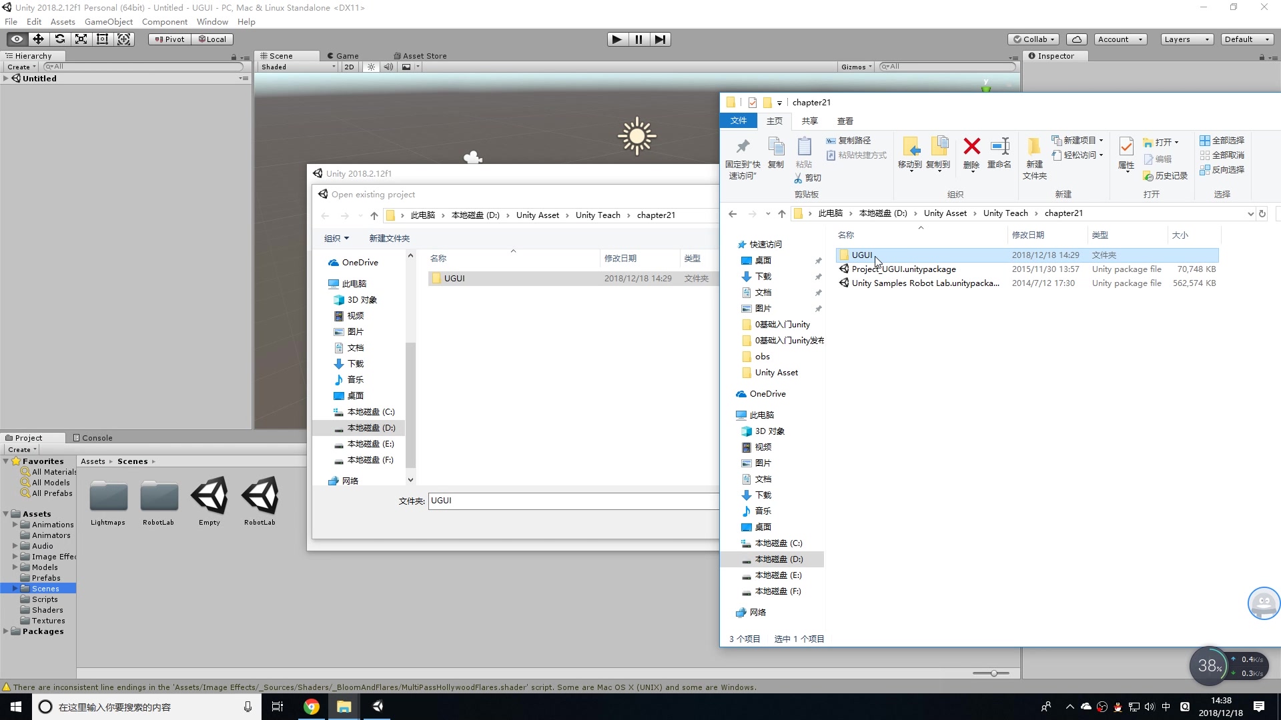1281x720 pixels.
Task: Open 组织 dropdown in Open project dialog
Action: [x=336, y=239]
